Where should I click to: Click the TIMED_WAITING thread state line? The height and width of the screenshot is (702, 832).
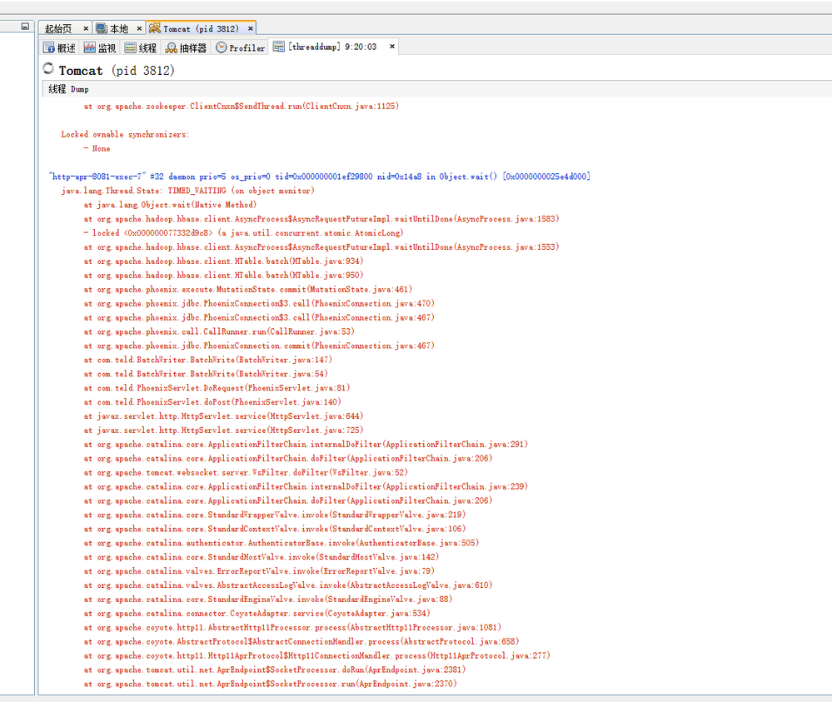188,191
